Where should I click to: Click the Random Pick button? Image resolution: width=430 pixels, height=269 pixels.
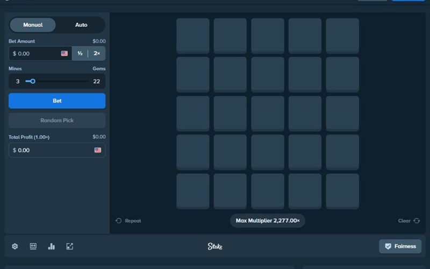[57, 120]
